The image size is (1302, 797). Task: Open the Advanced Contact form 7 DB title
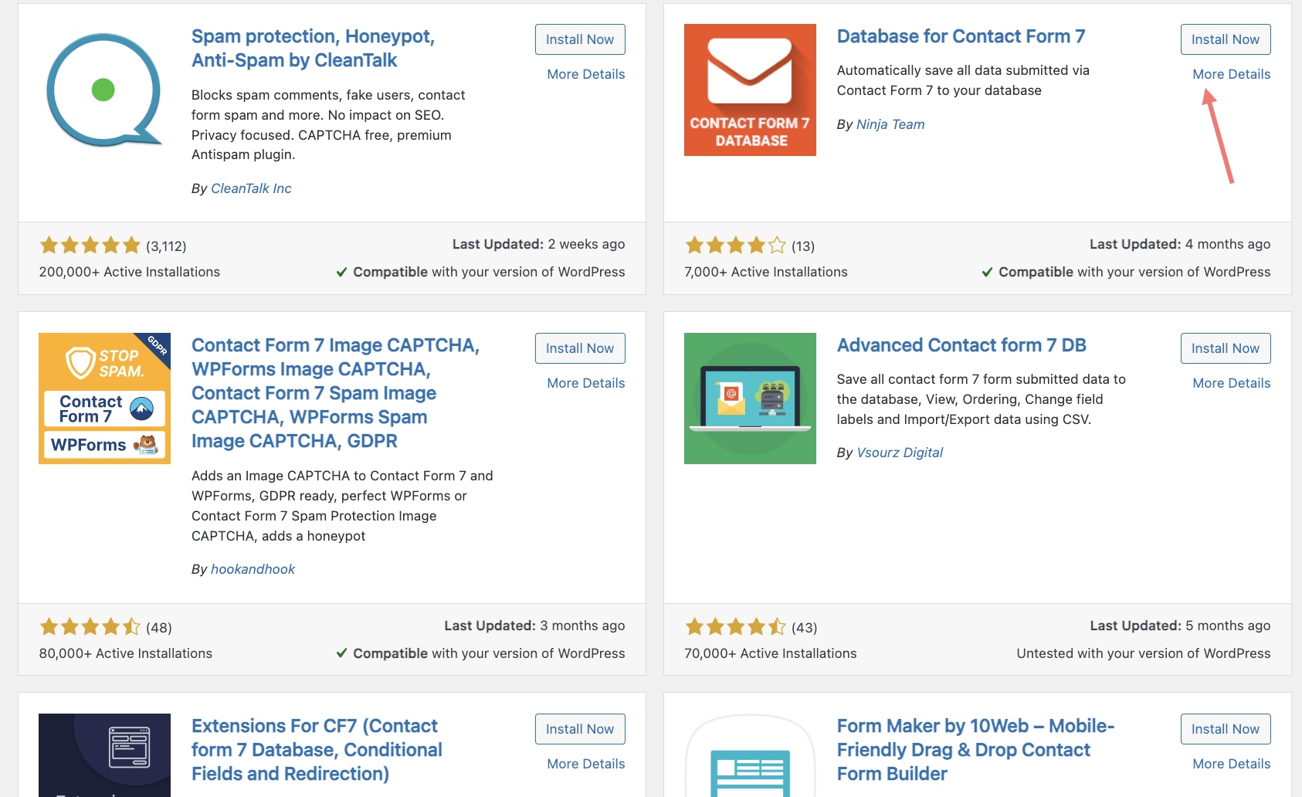pos(961,345)
